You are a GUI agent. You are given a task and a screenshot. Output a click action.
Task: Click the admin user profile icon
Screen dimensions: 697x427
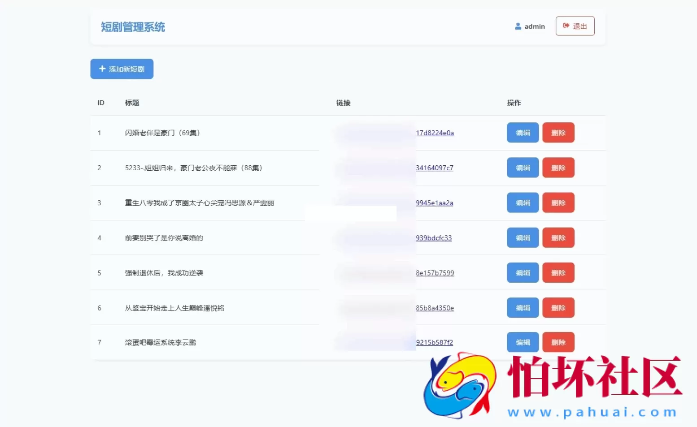(x=518, y=26)
